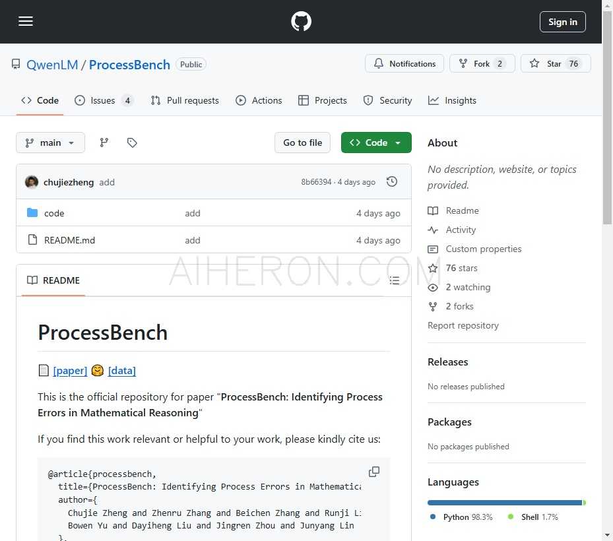Click the paper document emoji icon
This screenshot has height=541, width=613.
coord(44,370)
